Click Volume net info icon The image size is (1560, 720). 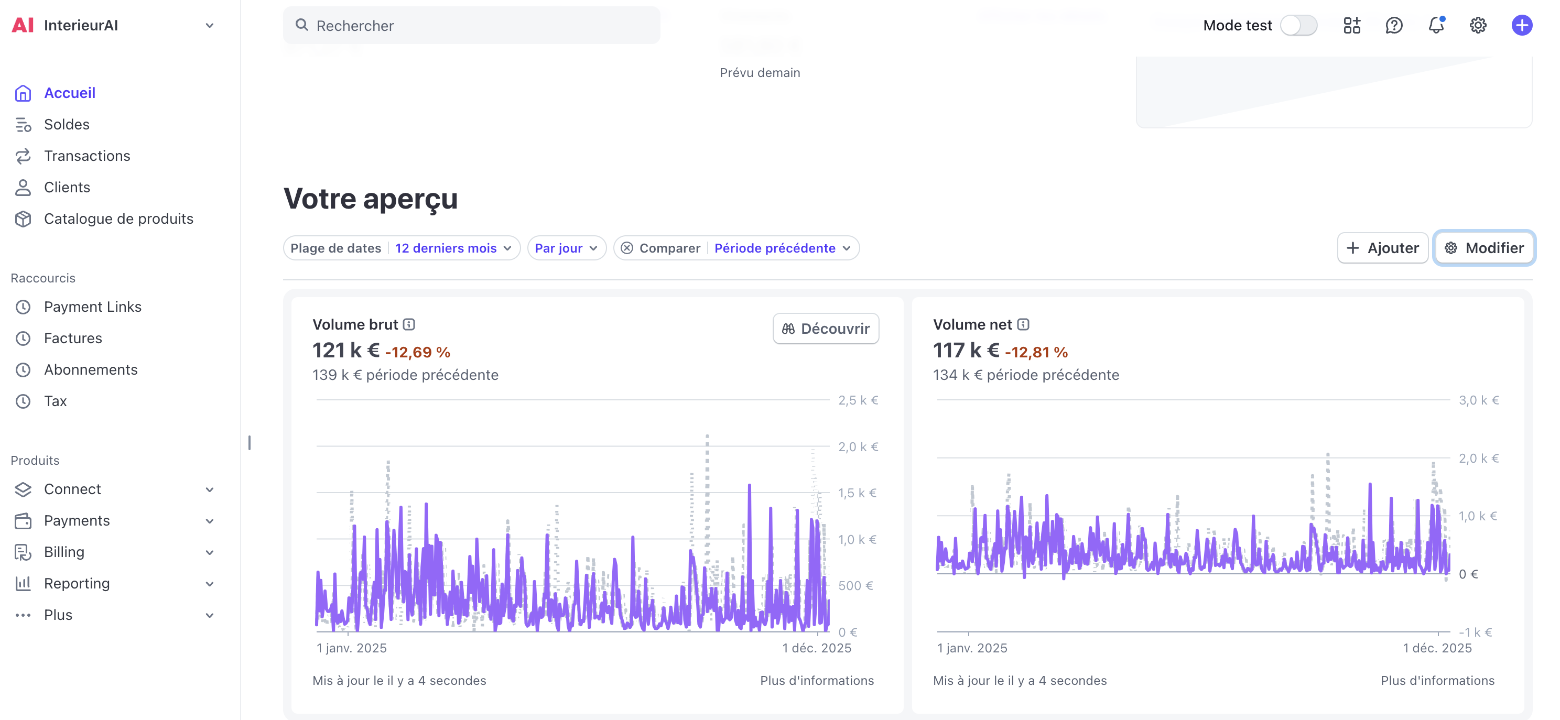[x=1023, y=324]
